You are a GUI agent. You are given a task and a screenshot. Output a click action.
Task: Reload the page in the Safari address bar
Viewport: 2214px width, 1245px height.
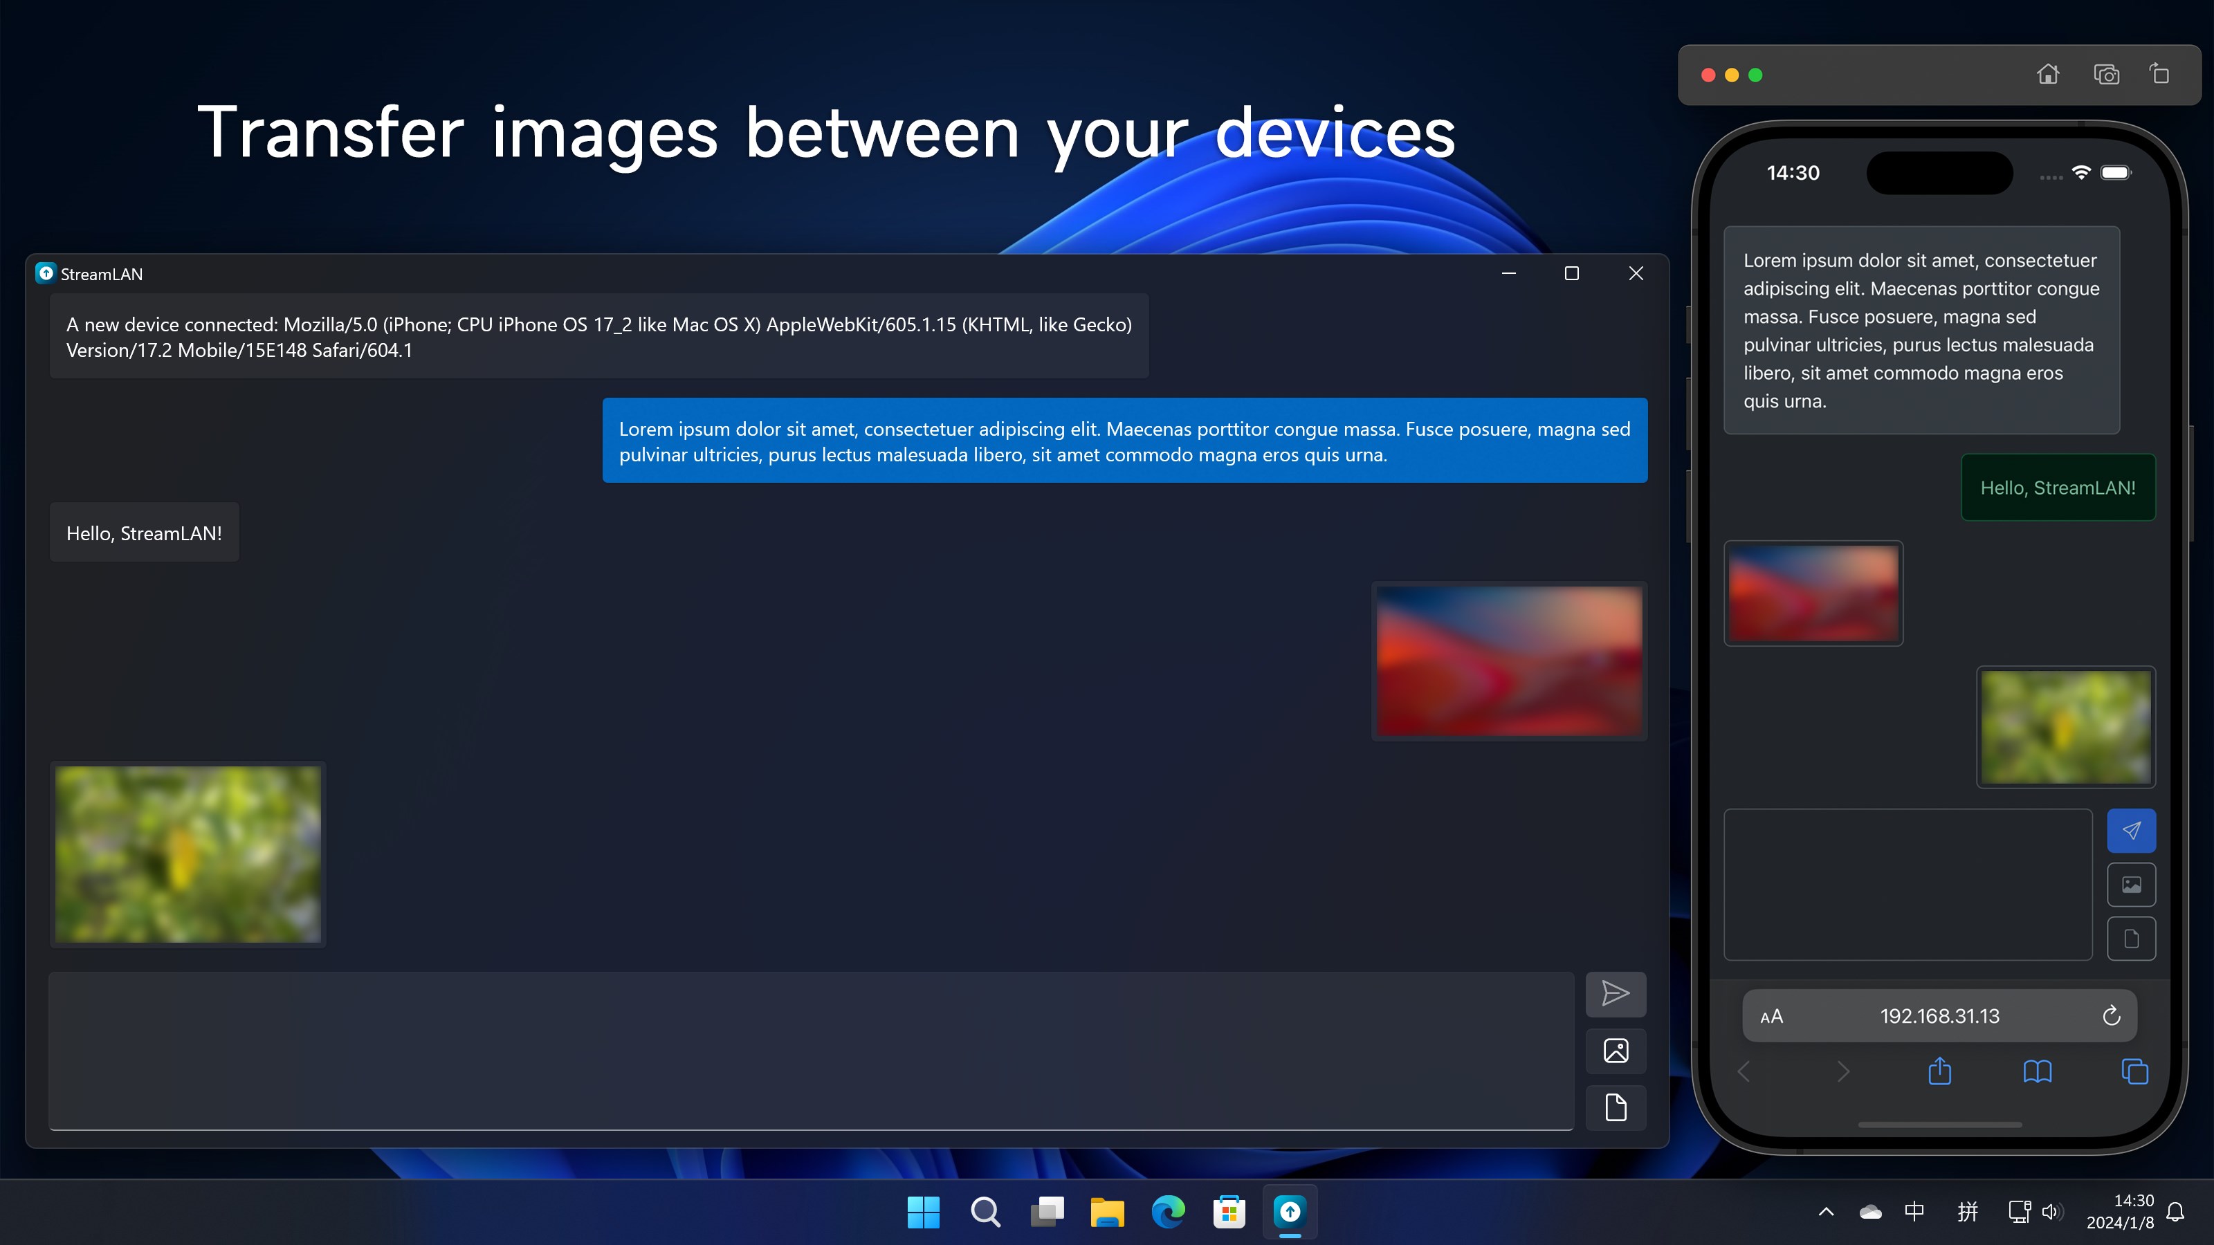[2111, 1017]
